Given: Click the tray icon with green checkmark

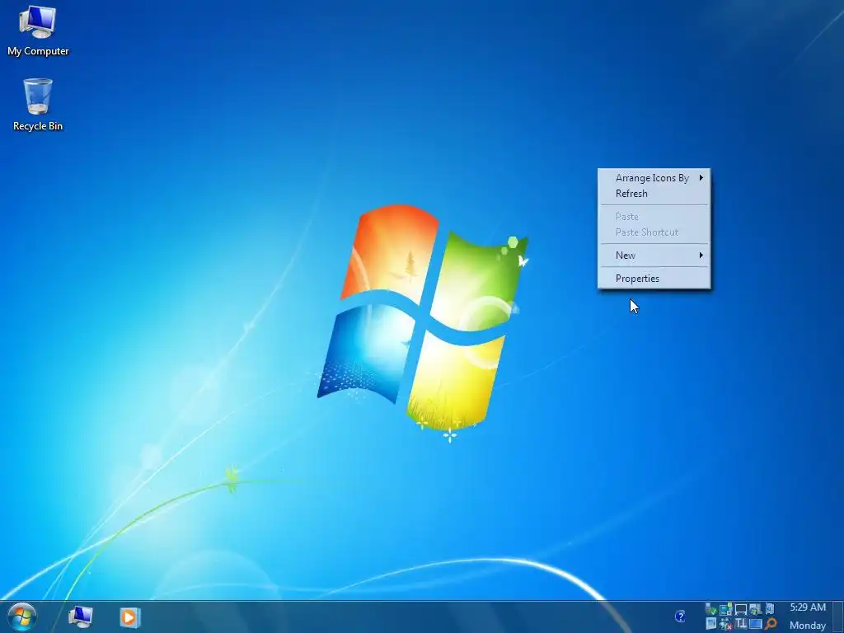Looking at the screenshot, I should 711,609.
